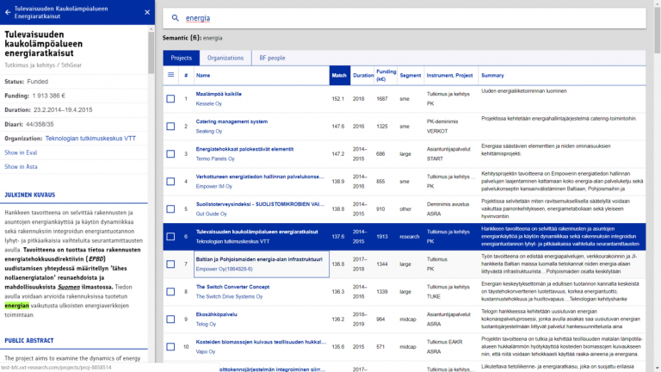
Task: Tick checkbox for Energiatehokkaat palokestävät elementit
Action: point(170,154)
